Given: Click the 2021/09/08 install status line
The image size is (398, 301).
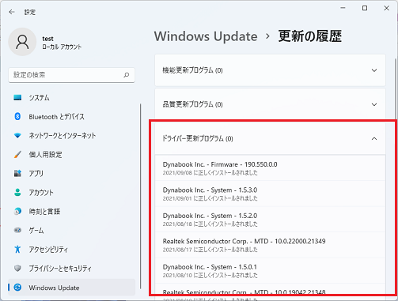Looking at the screenshot, I should 210,173.
